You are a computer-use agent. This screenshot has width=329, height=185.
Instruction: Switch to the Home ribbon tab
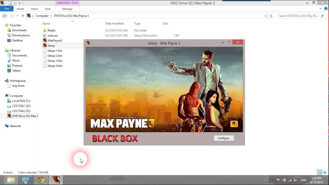tap(20, 9)
